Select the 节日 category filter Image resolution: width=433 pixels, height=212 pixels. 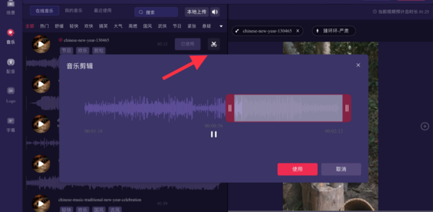pos(177,26)
